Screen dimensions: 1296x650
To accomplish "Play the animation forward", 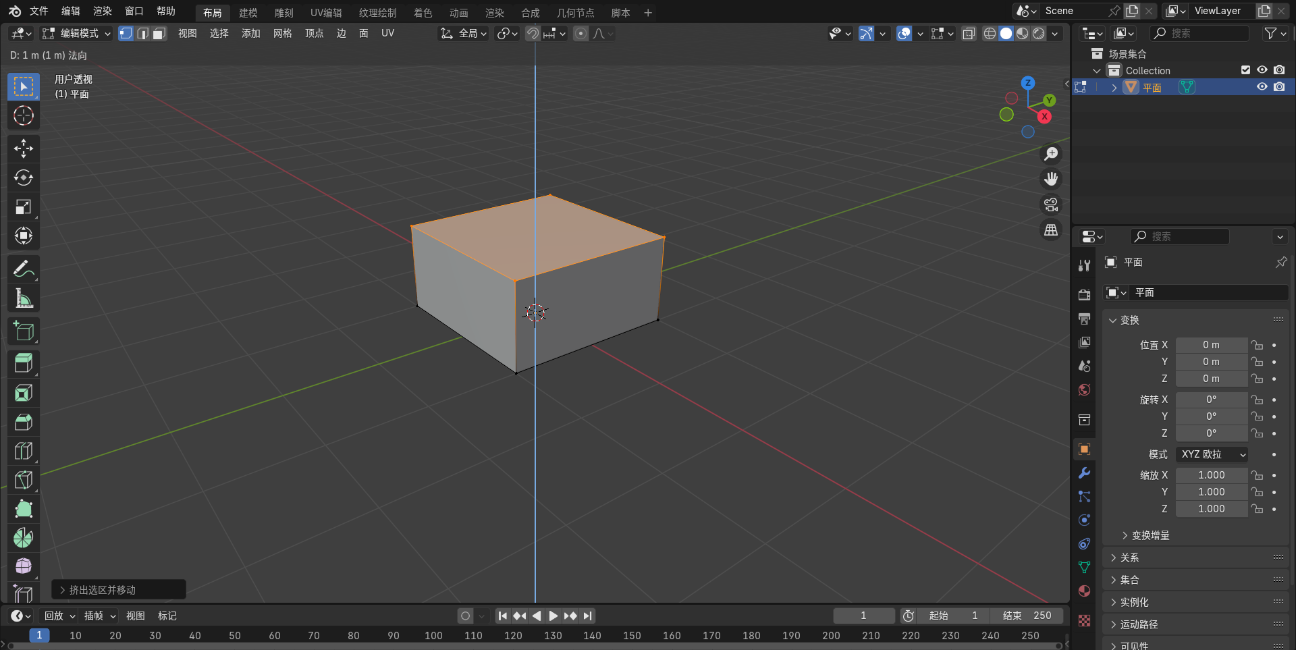I will pos(553,616).
